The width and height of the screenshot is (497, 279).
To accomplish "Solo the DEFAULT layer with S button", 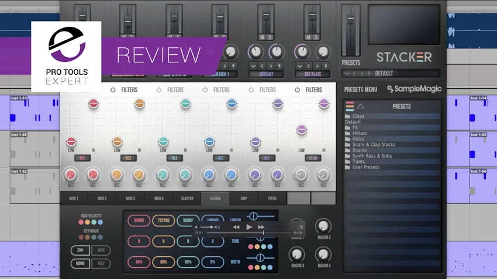I will tap(270, 37).
